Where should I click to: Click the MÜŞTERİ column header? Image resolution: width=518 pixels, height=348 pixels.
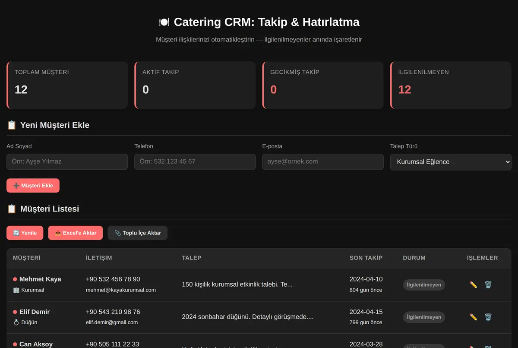[27, 258]
